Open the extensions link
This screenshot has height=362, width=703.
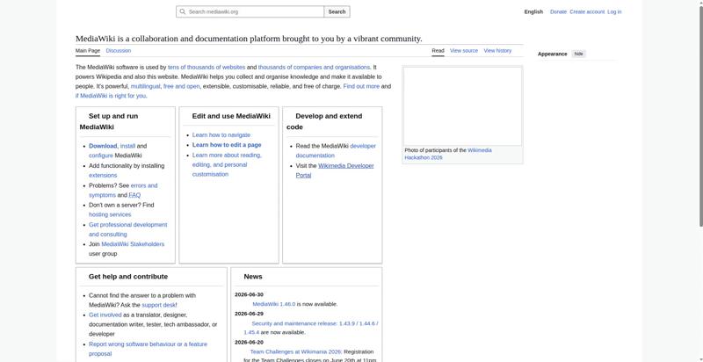coord(103,175)
